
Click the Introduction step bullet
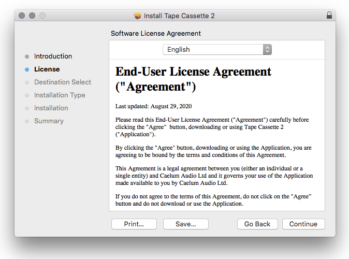click(27, 56)
